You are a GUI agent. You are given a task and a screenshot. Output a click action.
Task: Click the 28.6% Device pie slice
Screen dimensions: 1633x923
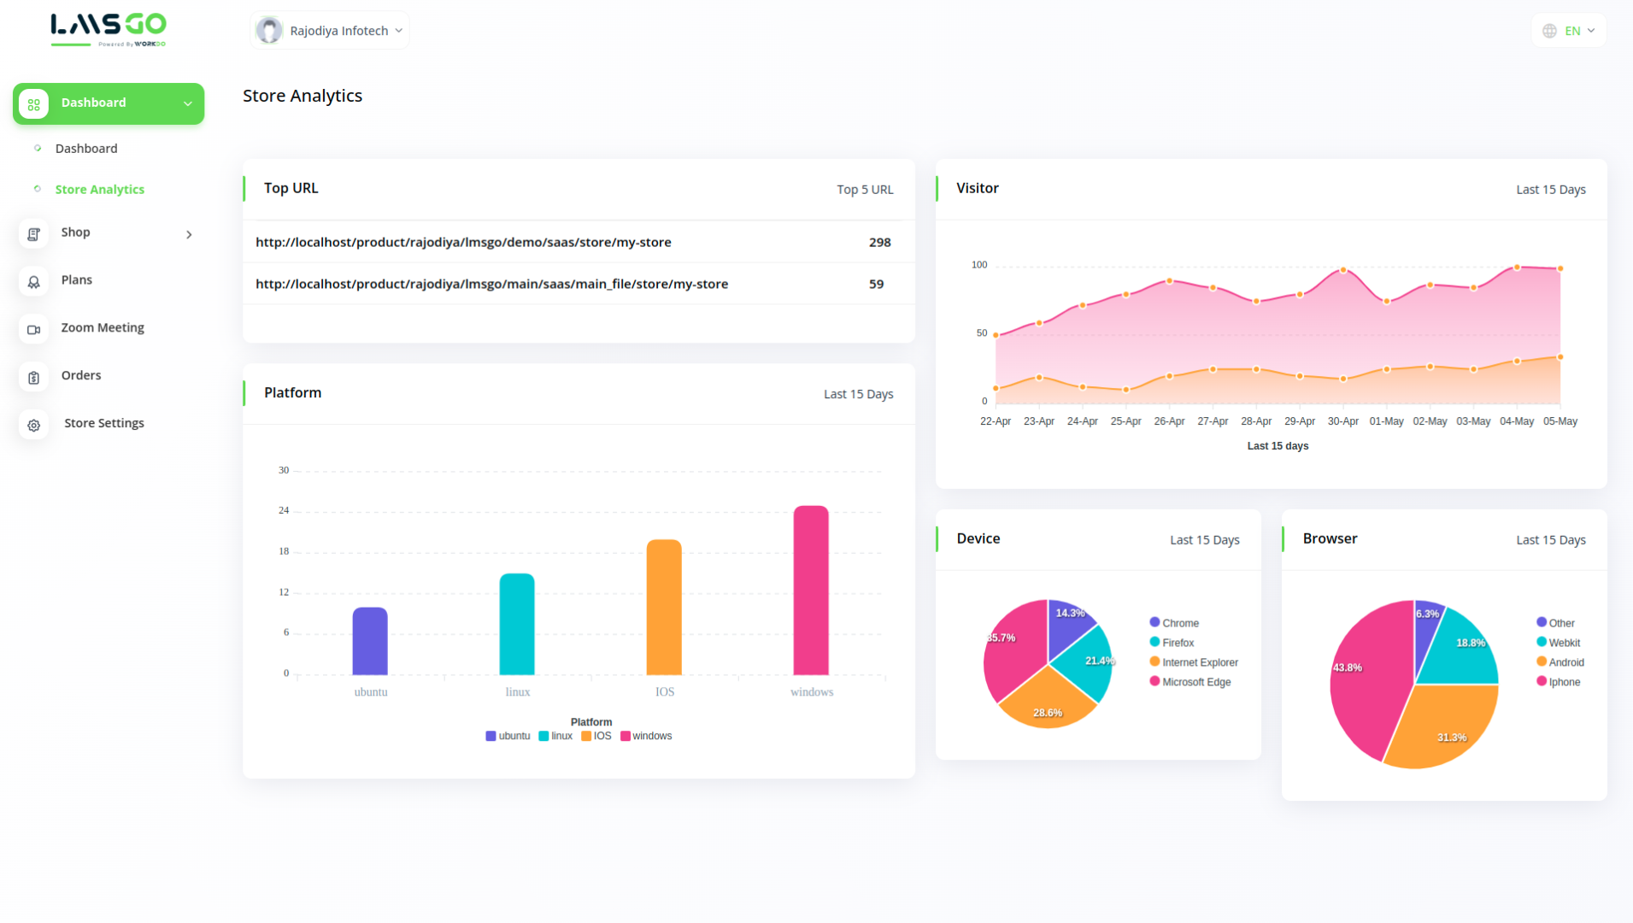click(x=1048, y=703)
